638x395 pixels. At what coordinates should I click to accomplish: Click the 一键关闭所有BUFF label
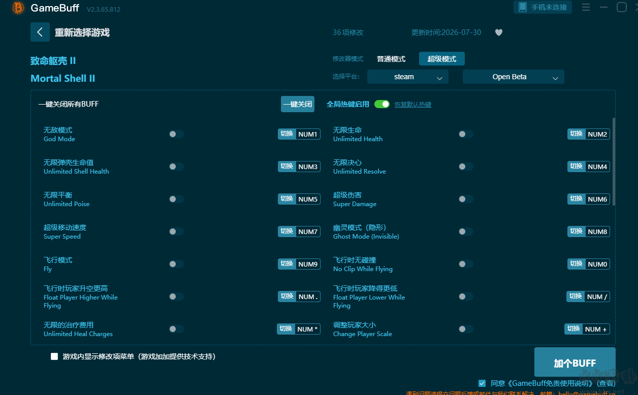tap(69, 104)
